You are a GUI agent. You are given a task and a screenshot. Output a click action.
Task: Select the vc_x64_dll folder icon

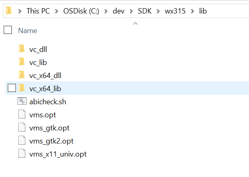[22, 75]
